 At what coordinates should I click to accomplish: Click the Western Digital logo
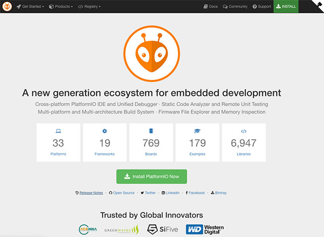coord(205,229)
